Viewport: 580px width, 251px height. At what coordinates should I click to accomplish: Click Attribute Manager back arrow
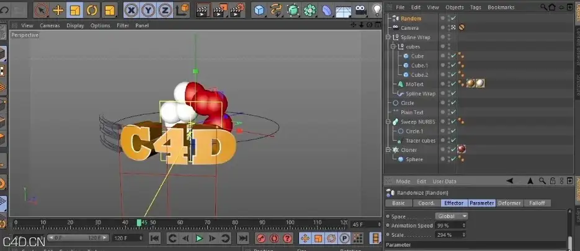pos(510,181)
